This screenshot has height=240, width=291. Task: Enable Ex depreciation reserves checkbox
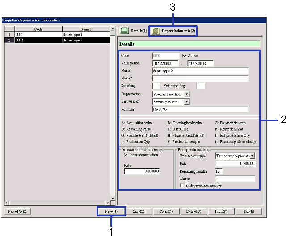point(181,185)
